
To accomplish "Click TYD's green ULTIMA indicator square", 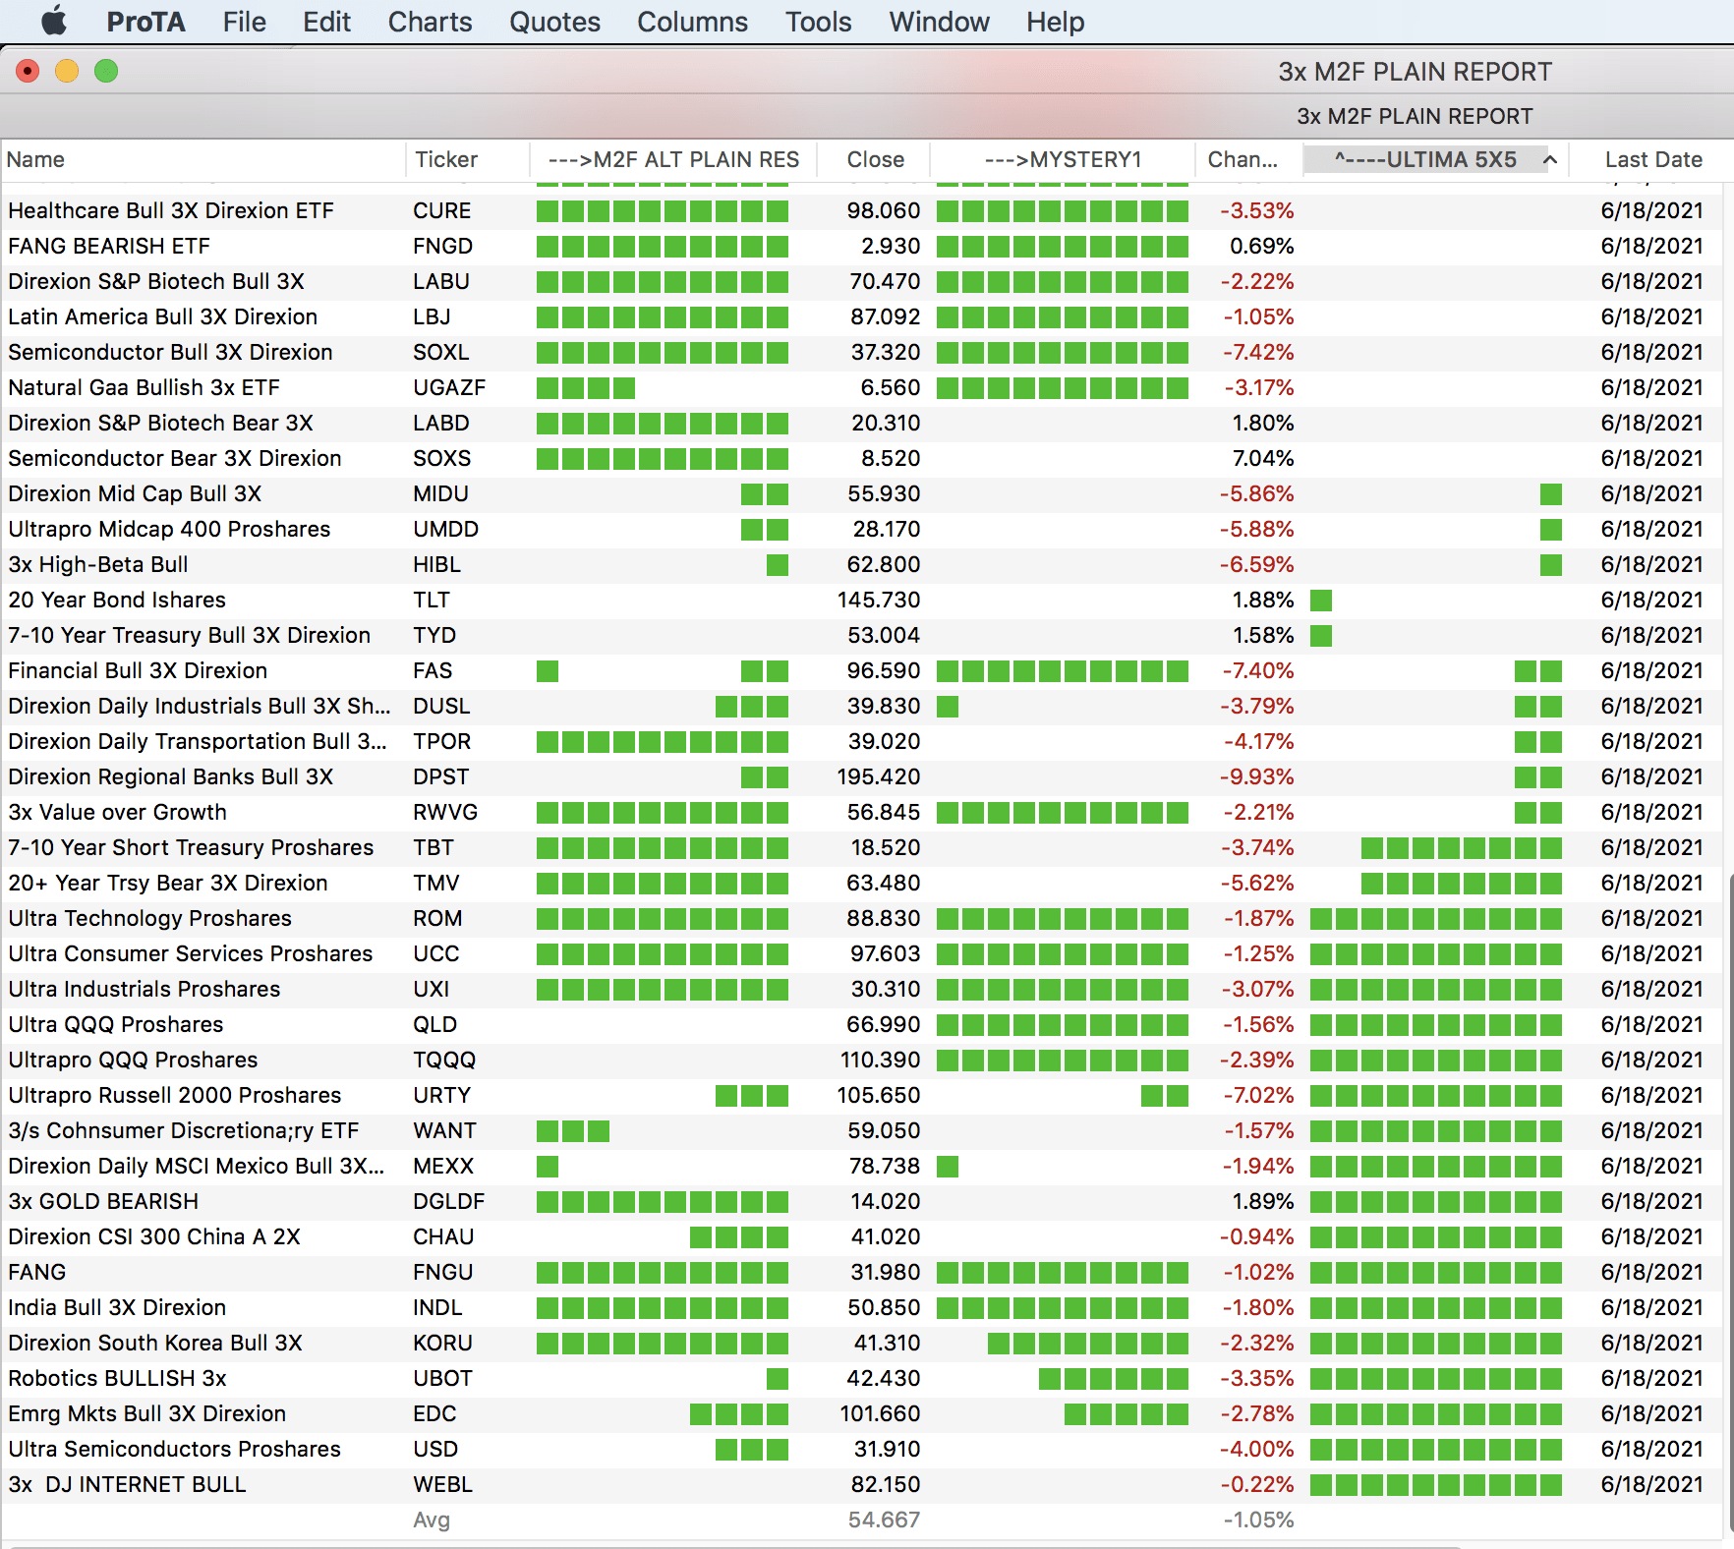I will point(1321,636).
